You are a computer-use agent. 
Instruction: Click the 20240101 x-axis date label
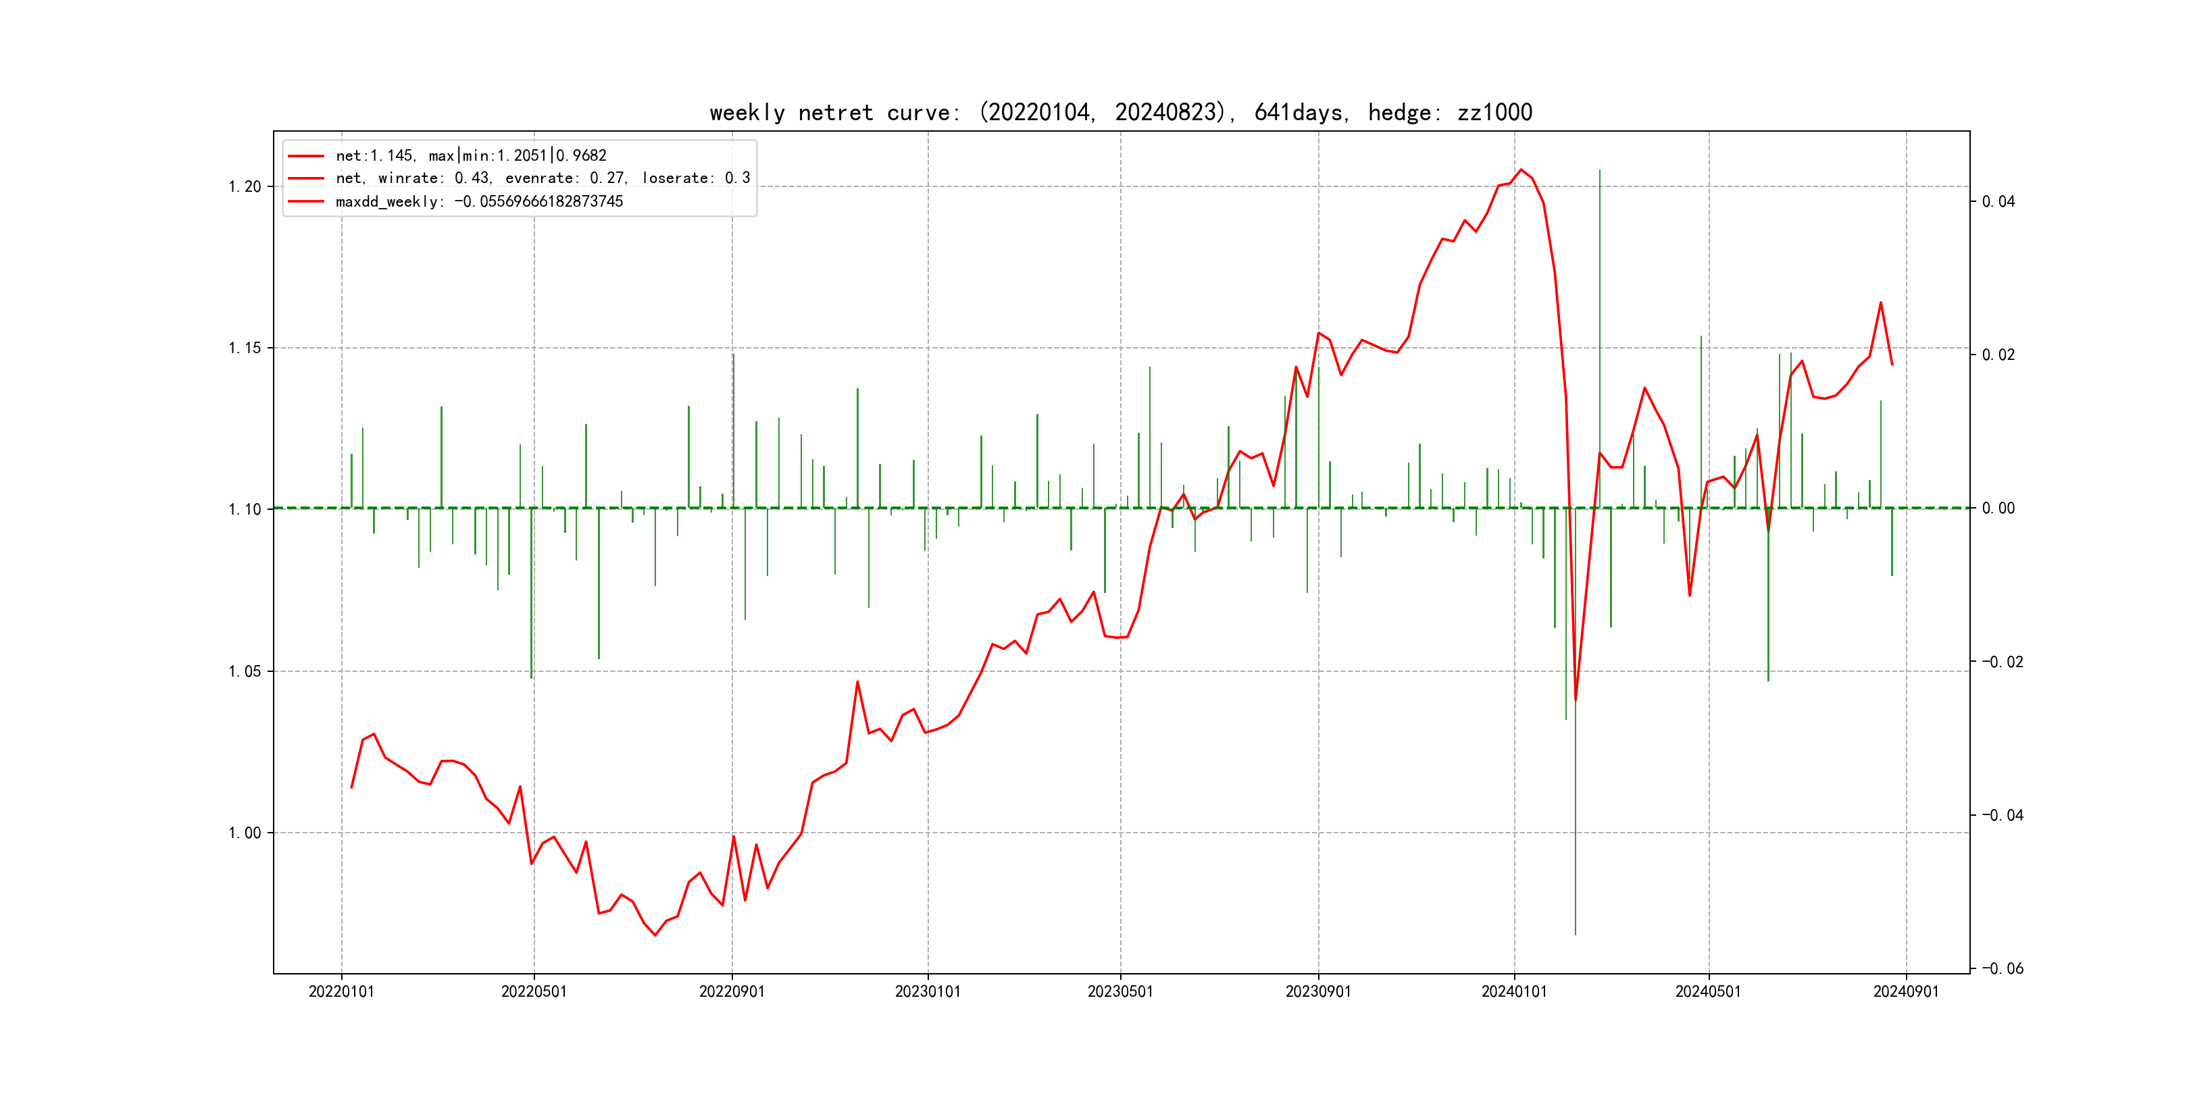pos(1513,992)
